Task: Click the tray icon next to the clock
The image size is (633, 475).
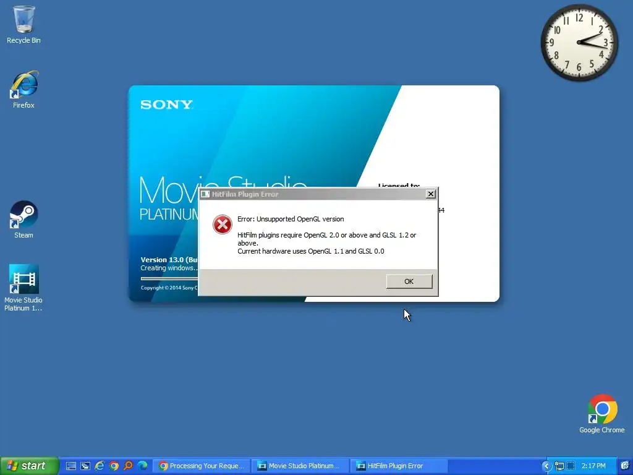Action: click(x=571, y=466)
